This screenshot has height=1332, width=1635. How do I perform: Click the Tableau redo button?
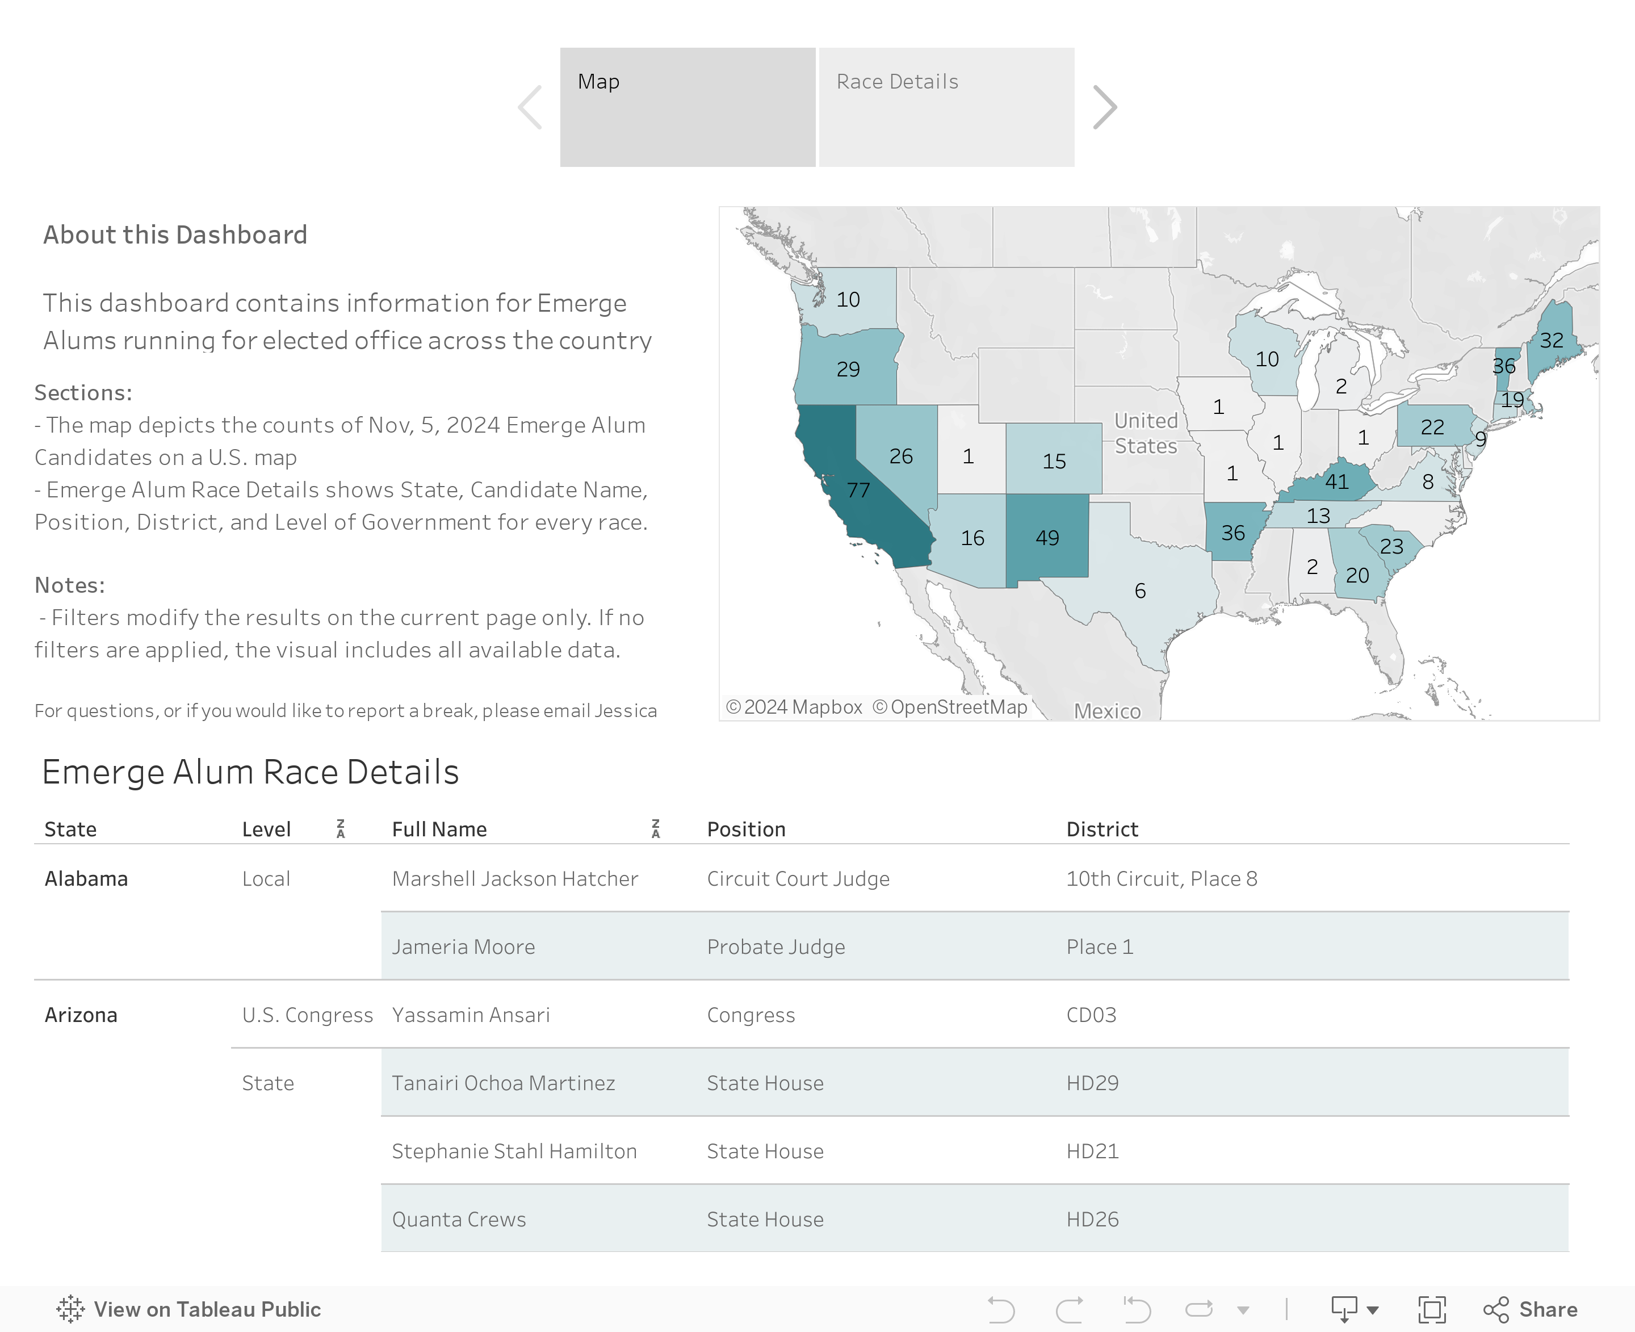(x=1070, y=1309)
